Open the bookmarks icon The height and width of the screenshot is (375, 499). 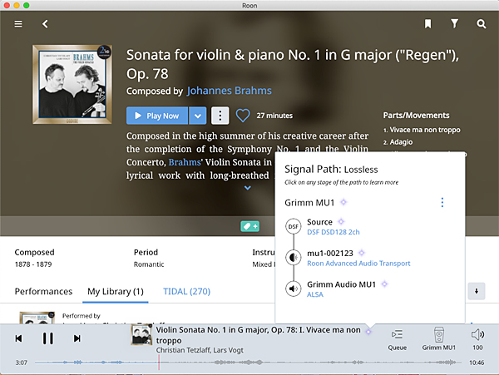(427, 23)
